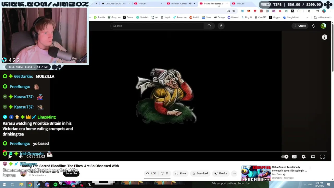Open Discord from the taskbar

(x=47, y=185)
